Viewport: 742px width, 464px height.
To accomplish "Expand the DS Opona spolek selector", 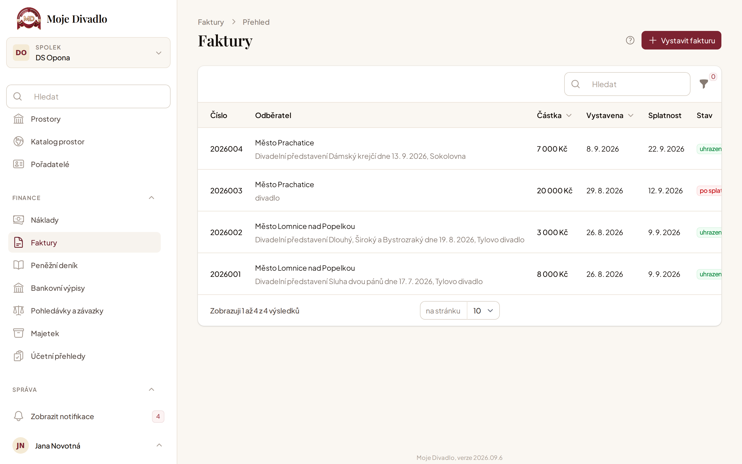I will click(88, 53).
